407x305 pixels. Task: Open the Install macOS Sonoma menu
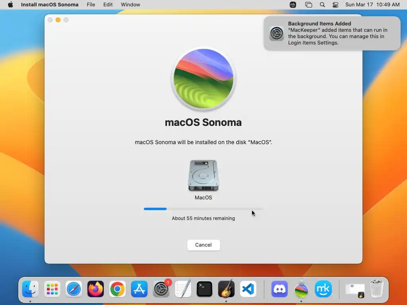pos(50,5)
